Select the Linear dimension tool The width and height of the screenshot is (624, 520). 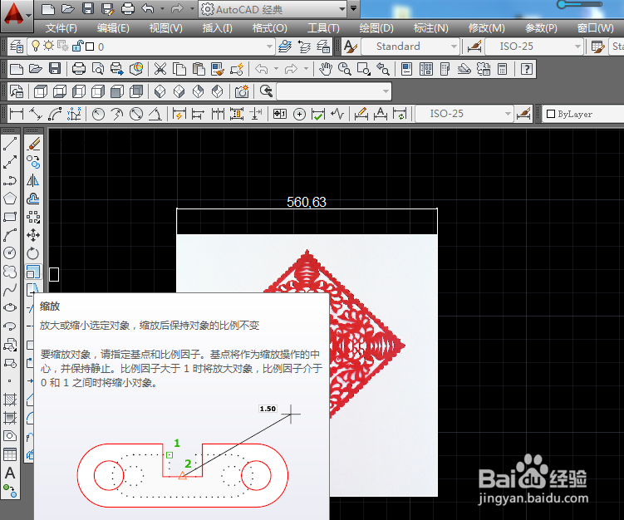(x=17, y=114)
